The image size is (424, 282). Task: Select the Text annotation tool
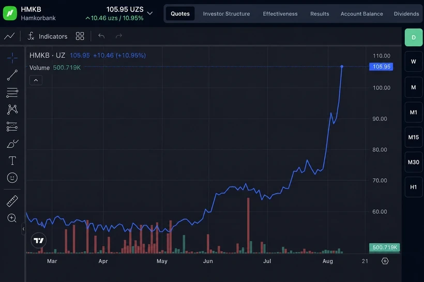(x=12, y=161)
